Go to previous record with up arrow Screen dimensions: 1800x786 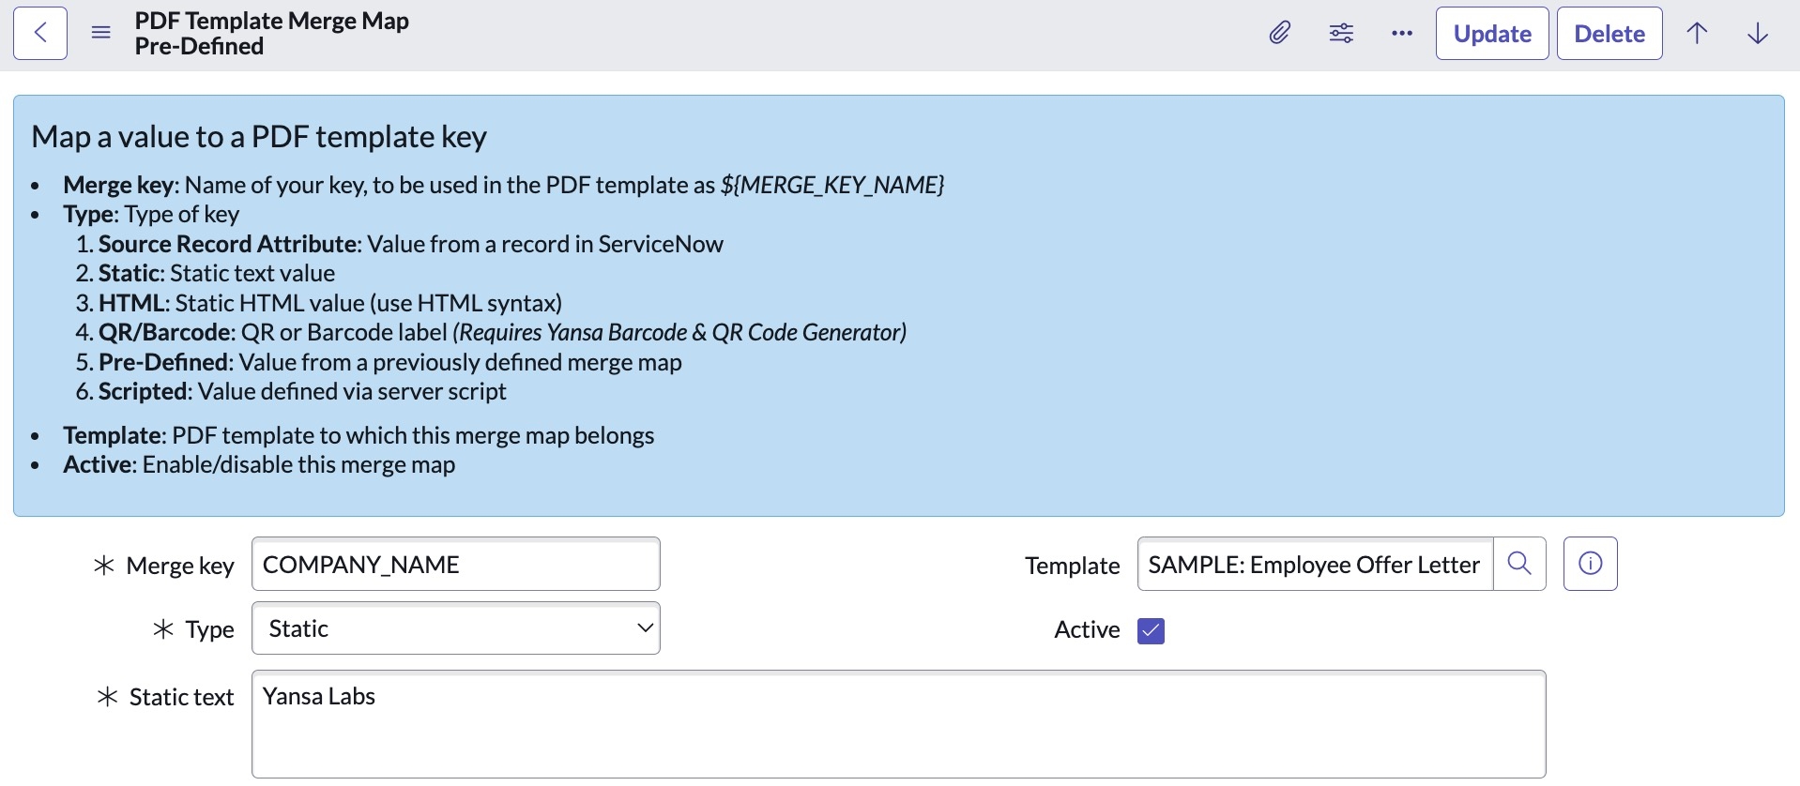point(1697,33)
